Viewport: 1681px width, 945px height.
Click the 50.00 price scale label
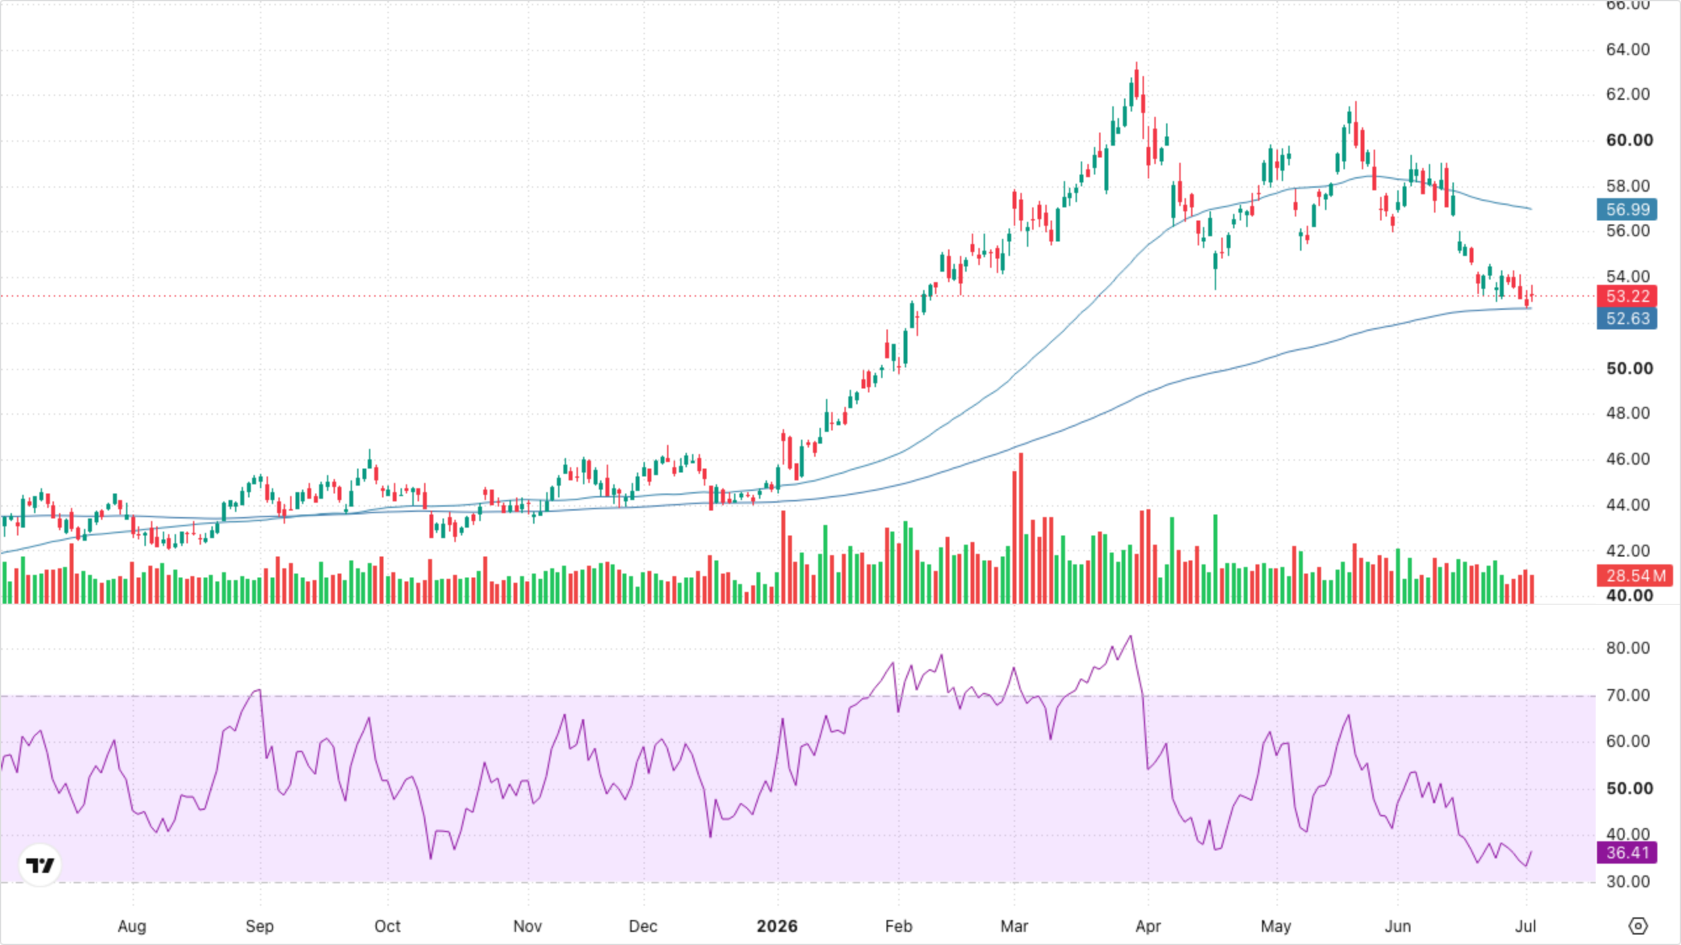(1630, 368)
